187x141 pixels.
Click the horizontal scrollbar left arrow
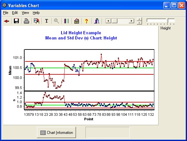[108, 21]
